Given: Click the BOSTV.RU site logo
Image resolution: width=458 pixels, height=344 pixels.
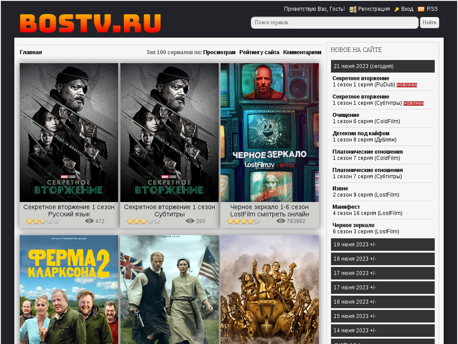Looking at the screenshot, I should (90, 23).
